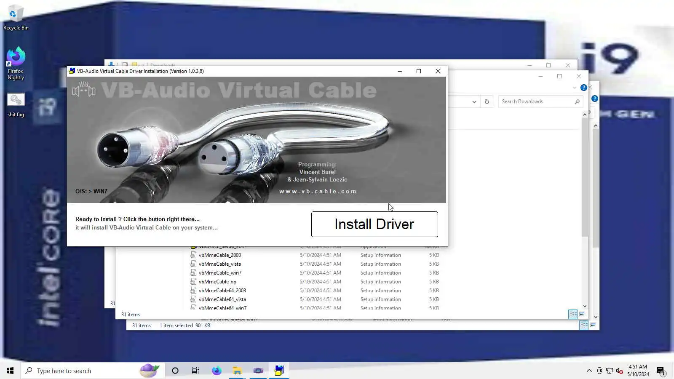Click the muted volume tray icon

click(x=620, y=371)
